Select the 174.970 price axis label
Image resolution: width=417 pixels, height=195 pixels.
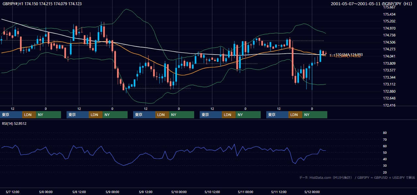(x=389, y=28)
